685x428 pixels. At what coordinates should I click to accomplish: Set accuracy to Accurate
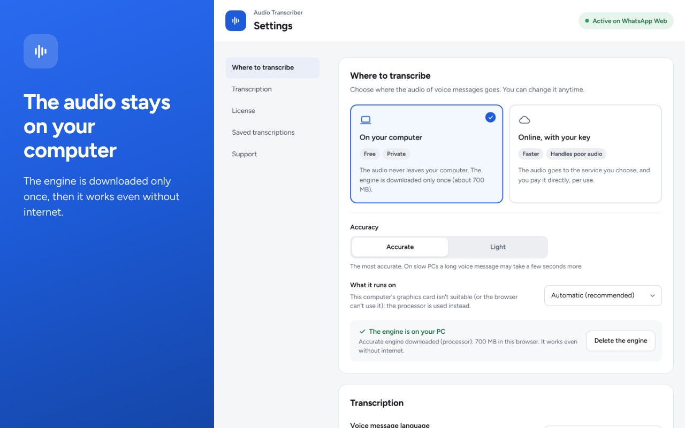pyautogui.click(x=400, y=247)
